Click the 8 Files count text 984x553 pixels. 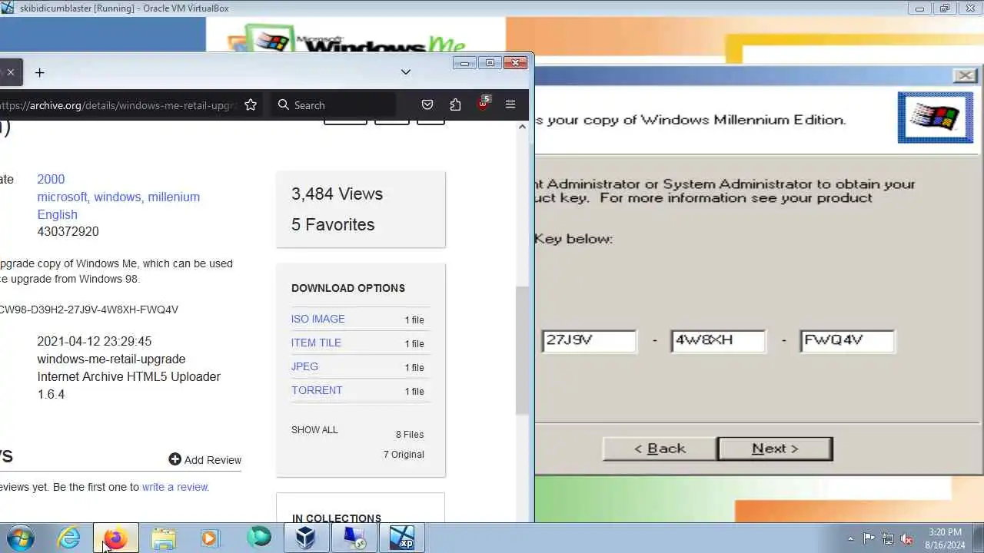click(x=410, y=435)
